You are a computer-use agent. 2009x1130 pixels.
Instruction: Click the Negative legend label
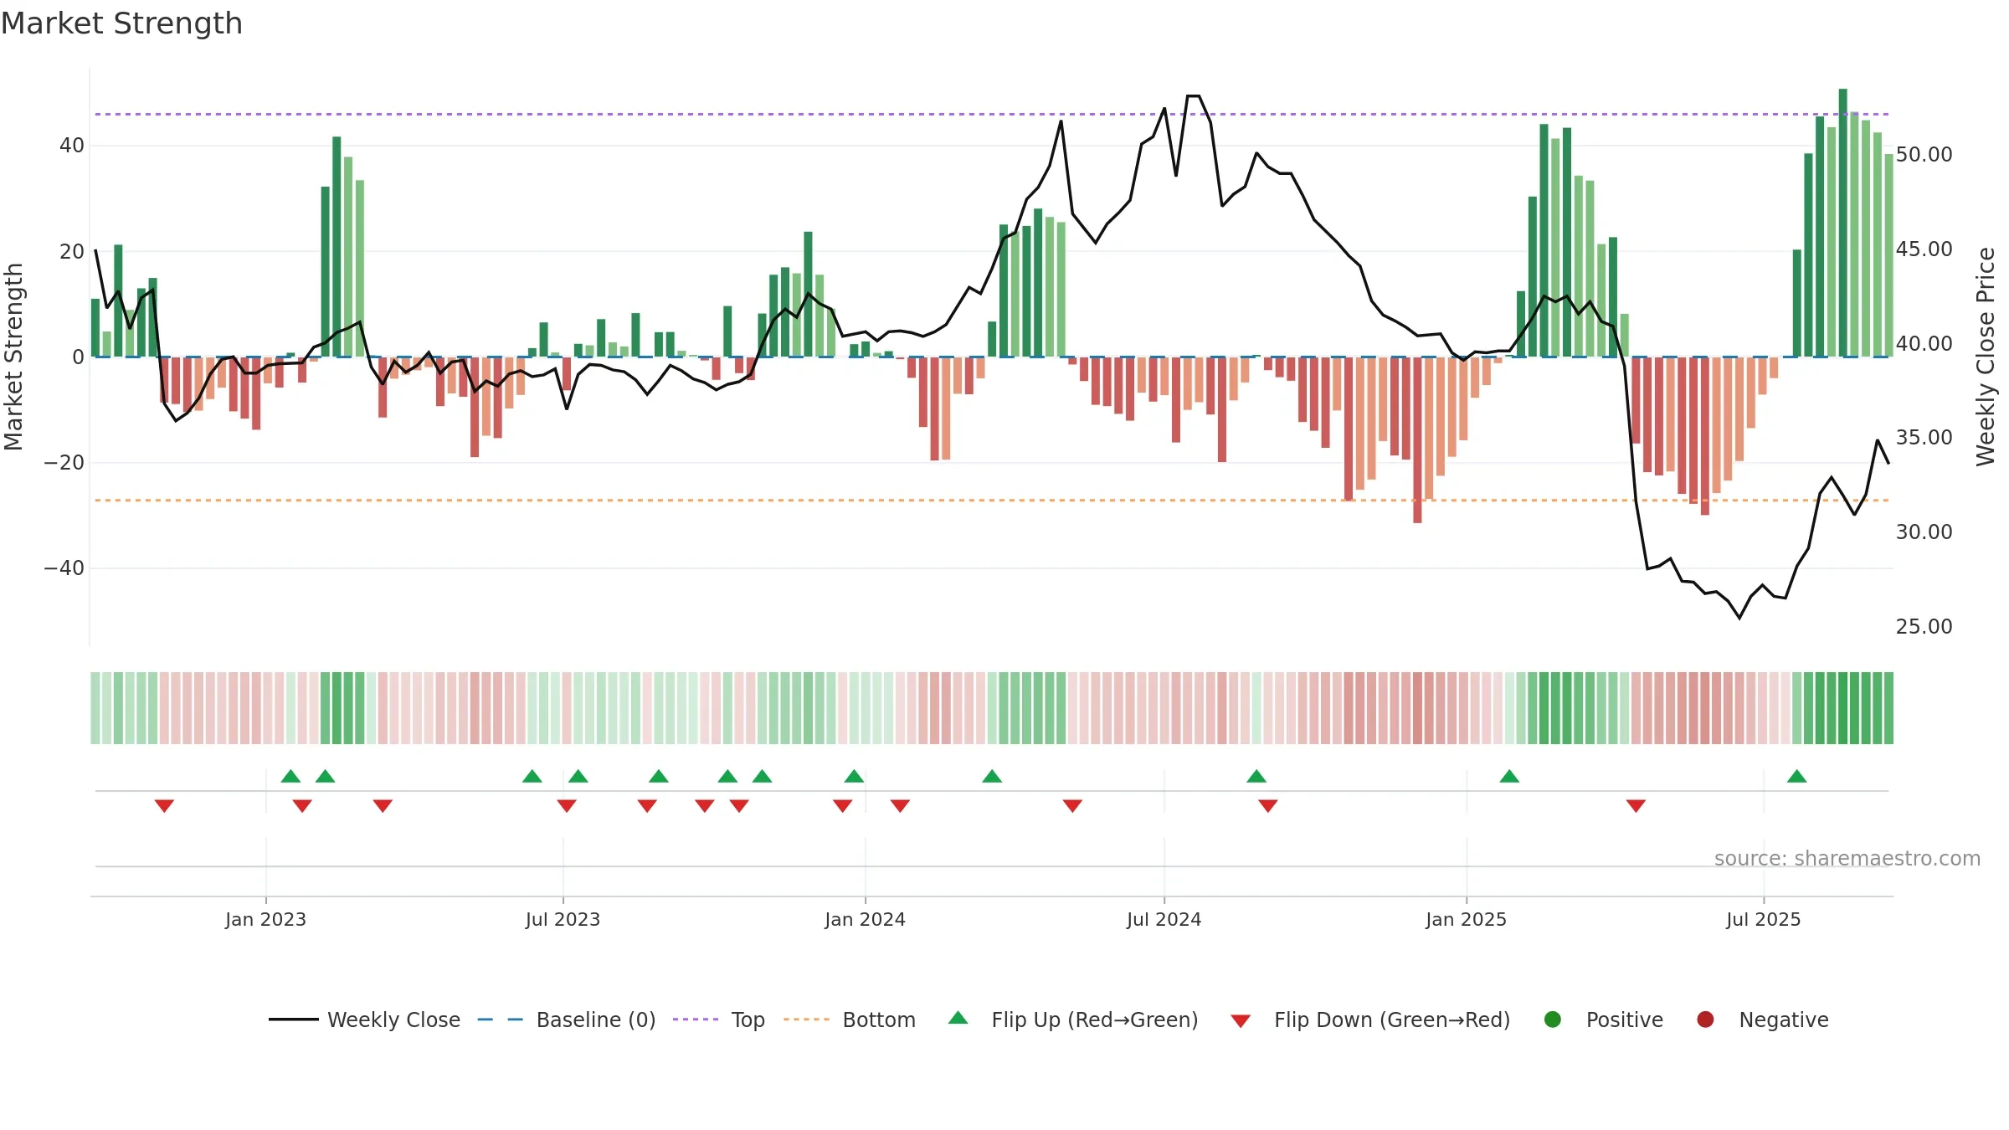point(1784,1020)
